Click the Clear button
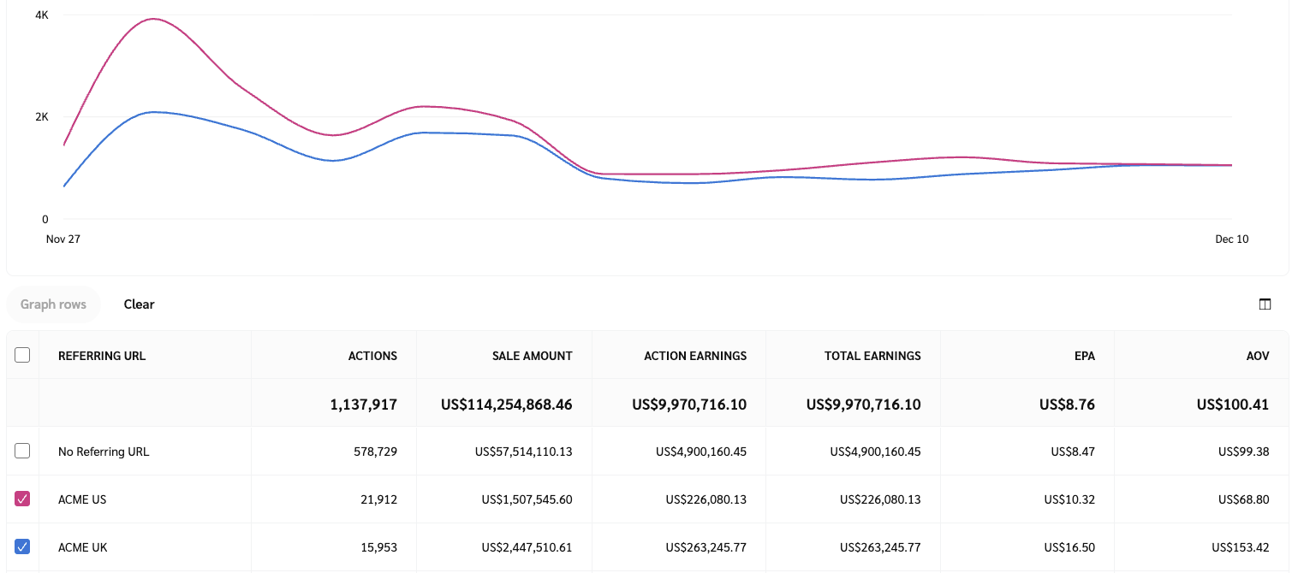Screen dimensions: 1292x573 point(139,304)
